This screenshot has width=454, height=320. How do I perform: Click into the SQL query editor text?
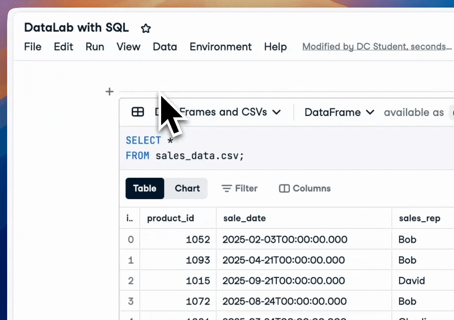coord(185,148)
